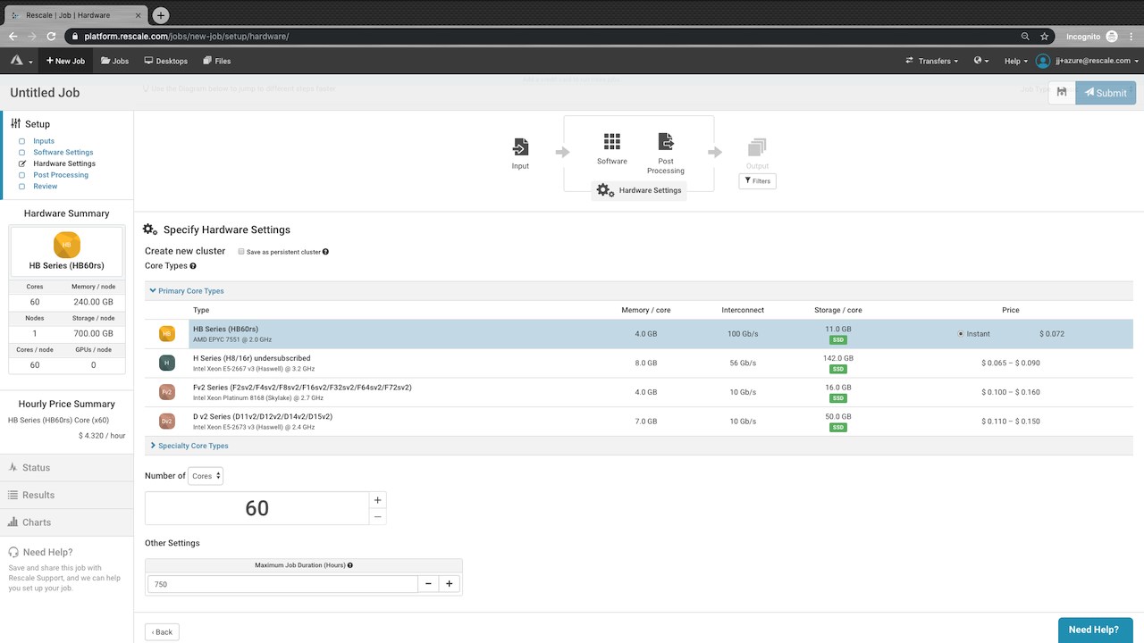Viewport: 1144px width, 643px height.
Task: Click the SSD badge in H Series row
Action: point(838,369)
